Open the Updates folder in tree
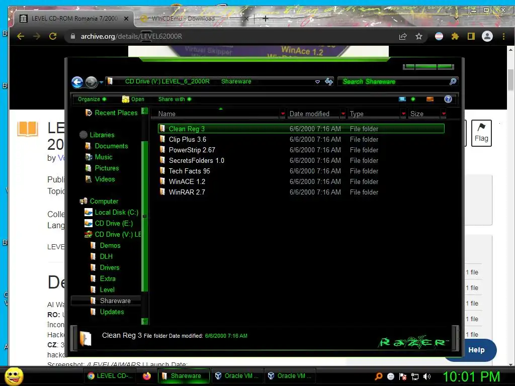The width and height of the screenshot is (515, 386). pos(108,312)
